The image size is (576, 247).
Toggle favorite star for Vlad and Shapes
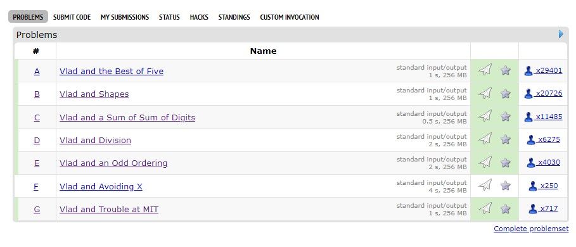506,94
